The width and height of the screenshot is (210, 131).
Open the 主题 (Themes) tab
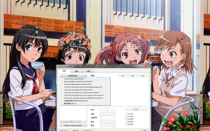tap(76, 71)
